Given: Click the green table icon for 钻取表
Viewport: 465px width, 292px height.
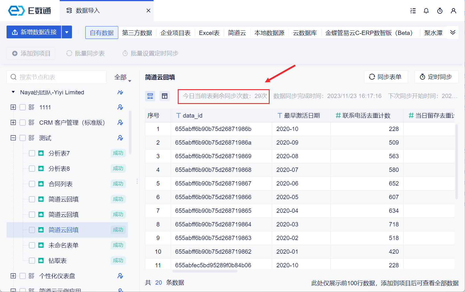Looking at the screenshot, I should (x=41, y=261).
